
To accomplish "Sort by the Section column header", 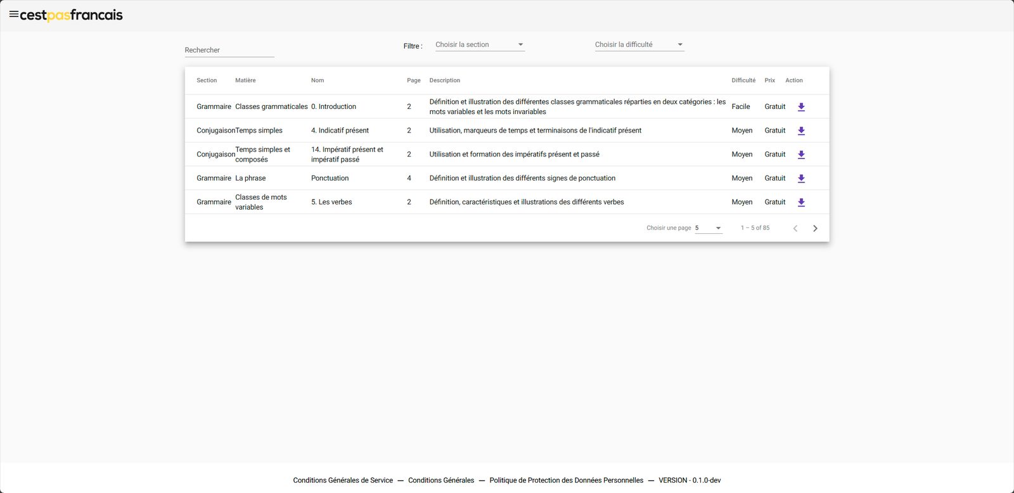I will click(207, 80).
